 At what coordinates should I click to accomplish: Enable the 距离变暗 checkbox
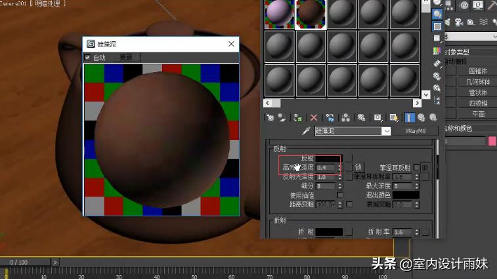coord(349,204)
